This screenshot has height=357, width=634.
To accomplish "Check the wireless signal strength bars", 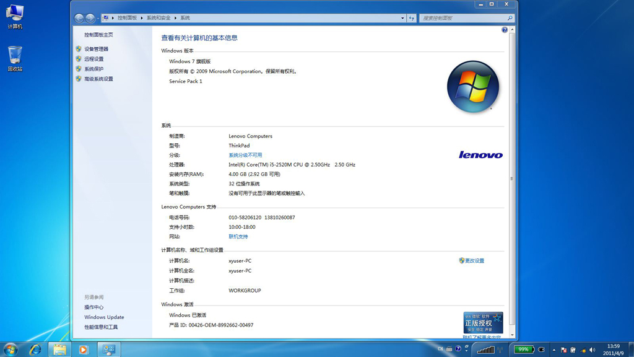I will click(x=485, y=350).
